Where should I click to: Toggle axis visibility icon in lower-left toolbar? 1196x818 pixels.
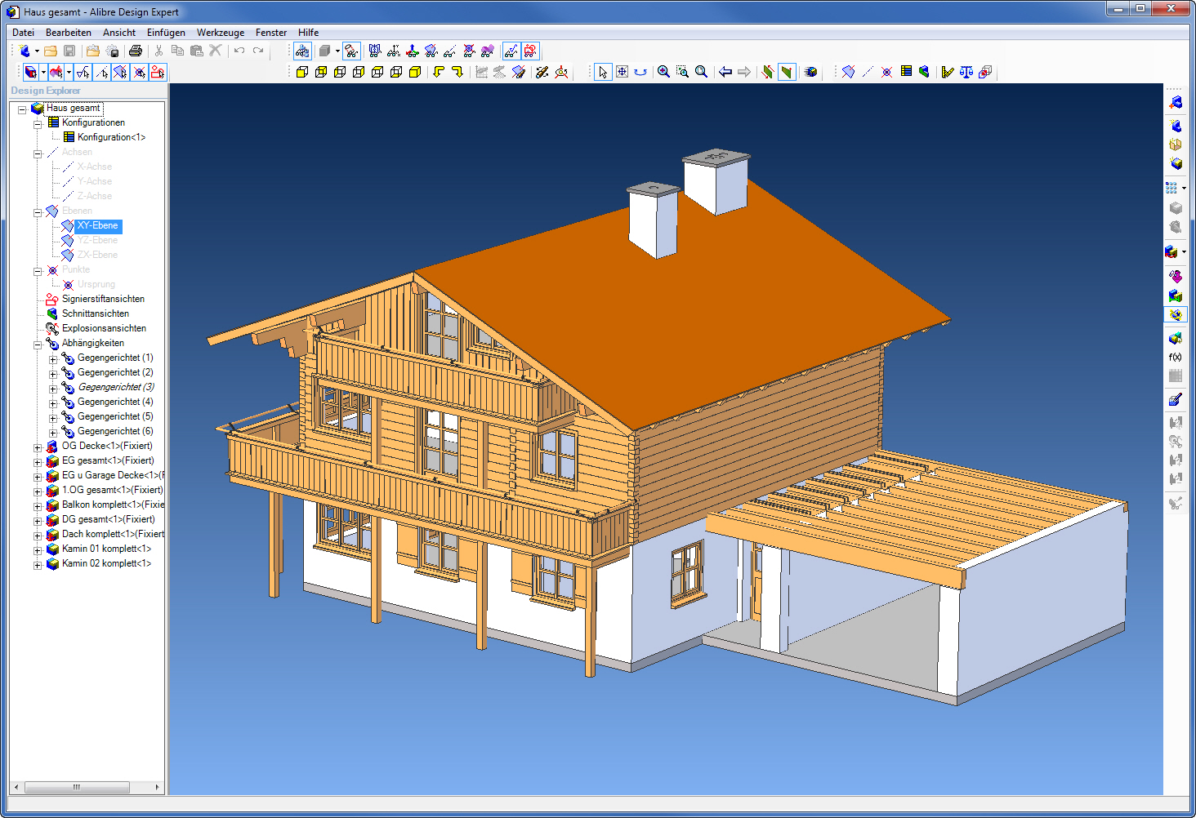102,72
